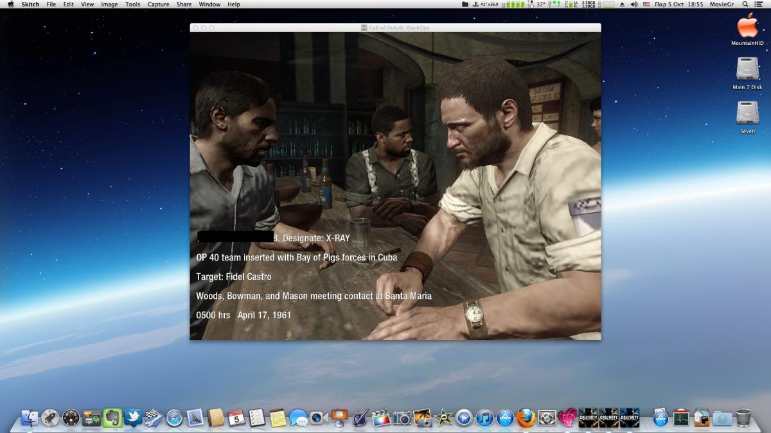The image size is (771, 433).
Task: Open Contacts address book in dock
Action: 216,418
